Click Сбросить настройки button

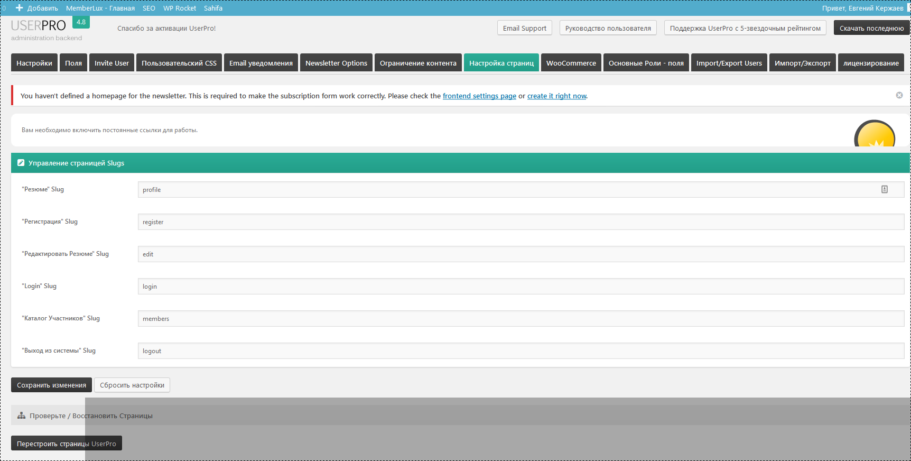click(132, 385)
